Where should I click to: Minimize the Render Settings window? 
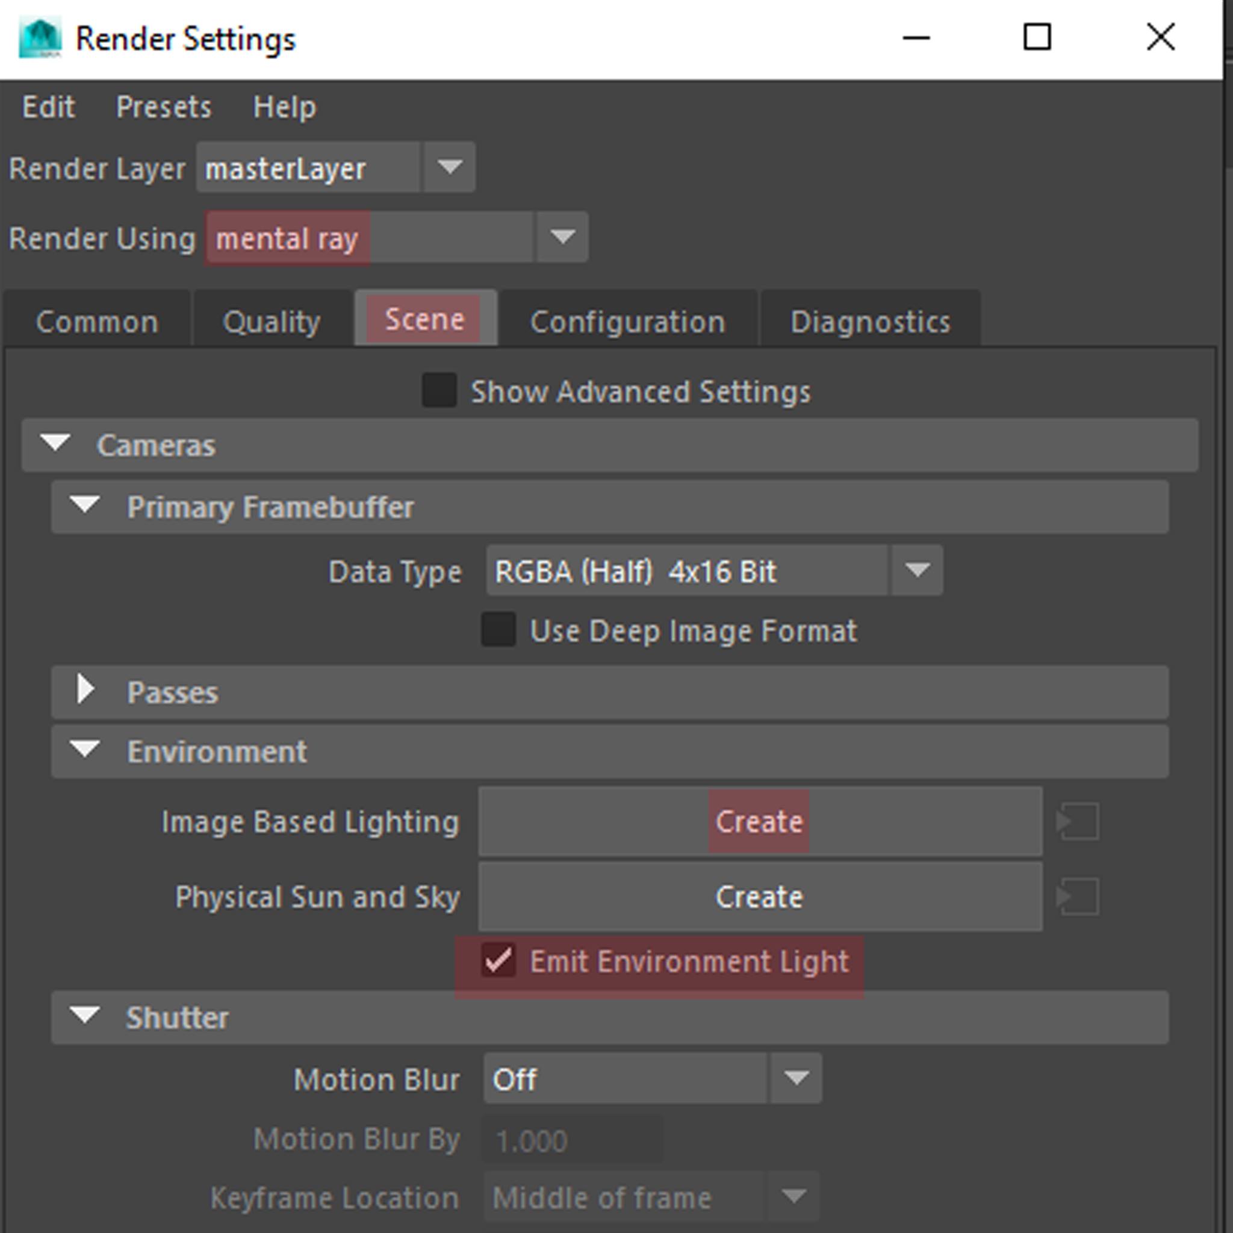(x=916, y=39)
